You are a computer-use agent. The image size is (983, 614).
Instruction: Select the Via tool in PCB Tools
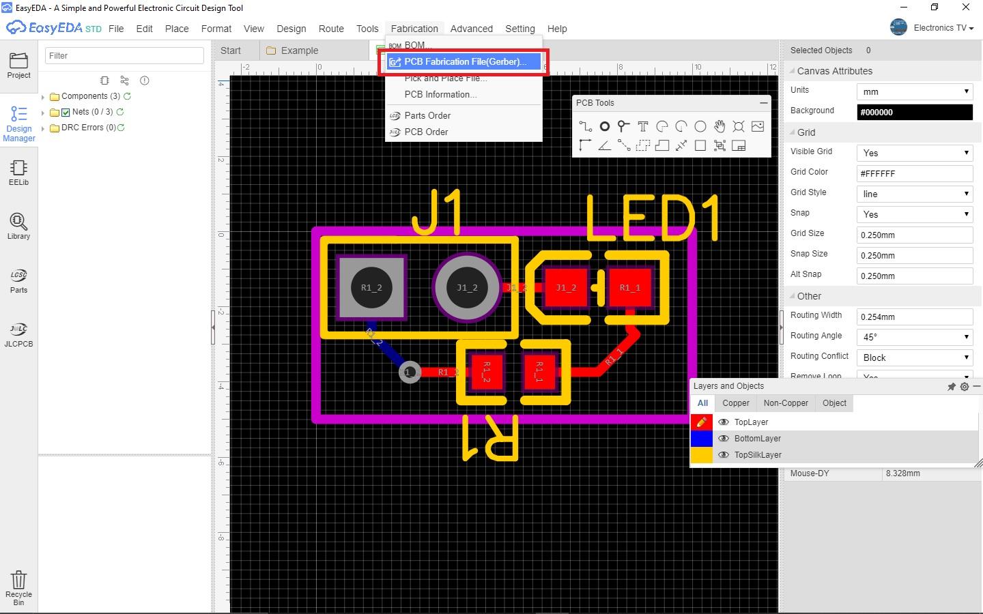[x=623, y=126]
